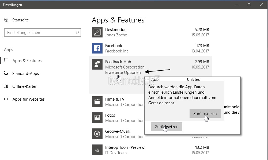Click the Fotos app icon
Viewport: 268px width, 160px height.
(x=97, y=118)
